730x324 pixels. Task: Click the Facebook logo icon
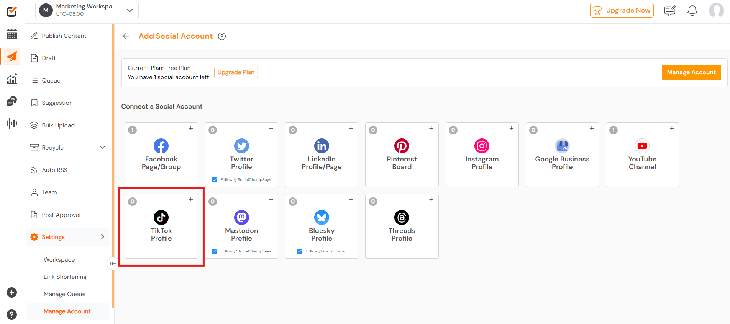(x=161, y=146)
